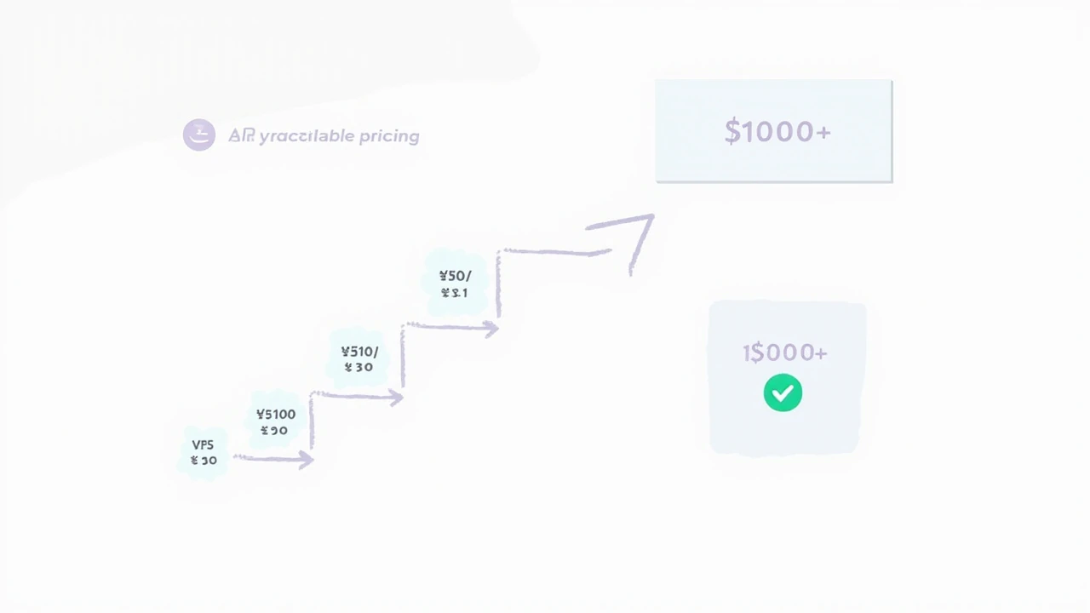Click vertical riser line right of ¥50/ badge

click(x=498, y=285)
